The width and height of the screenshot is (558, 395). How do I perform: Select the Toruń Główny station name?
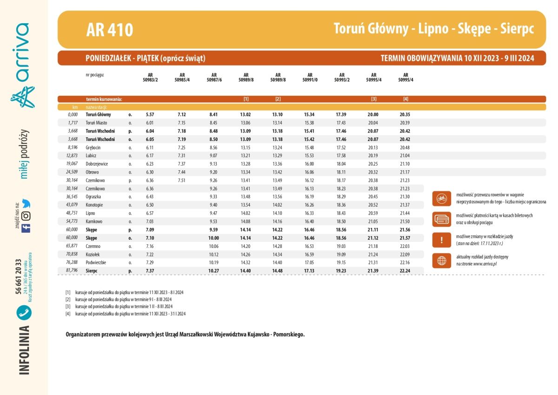pyautogui.click(x=99, y=114)
